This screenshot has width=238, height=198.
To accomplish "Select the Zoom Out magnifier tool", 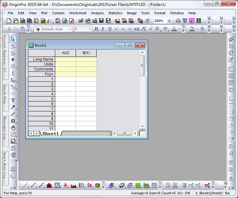I will click(x=13, y=53).
